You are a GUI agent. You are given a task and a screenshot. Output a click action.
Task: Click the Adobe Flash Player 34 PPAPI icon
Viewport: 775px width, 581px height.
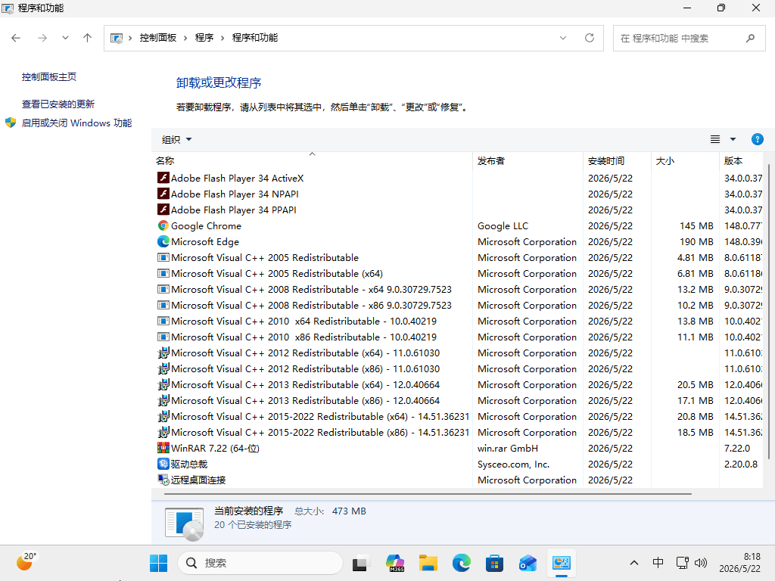click(x=163, y=210)
